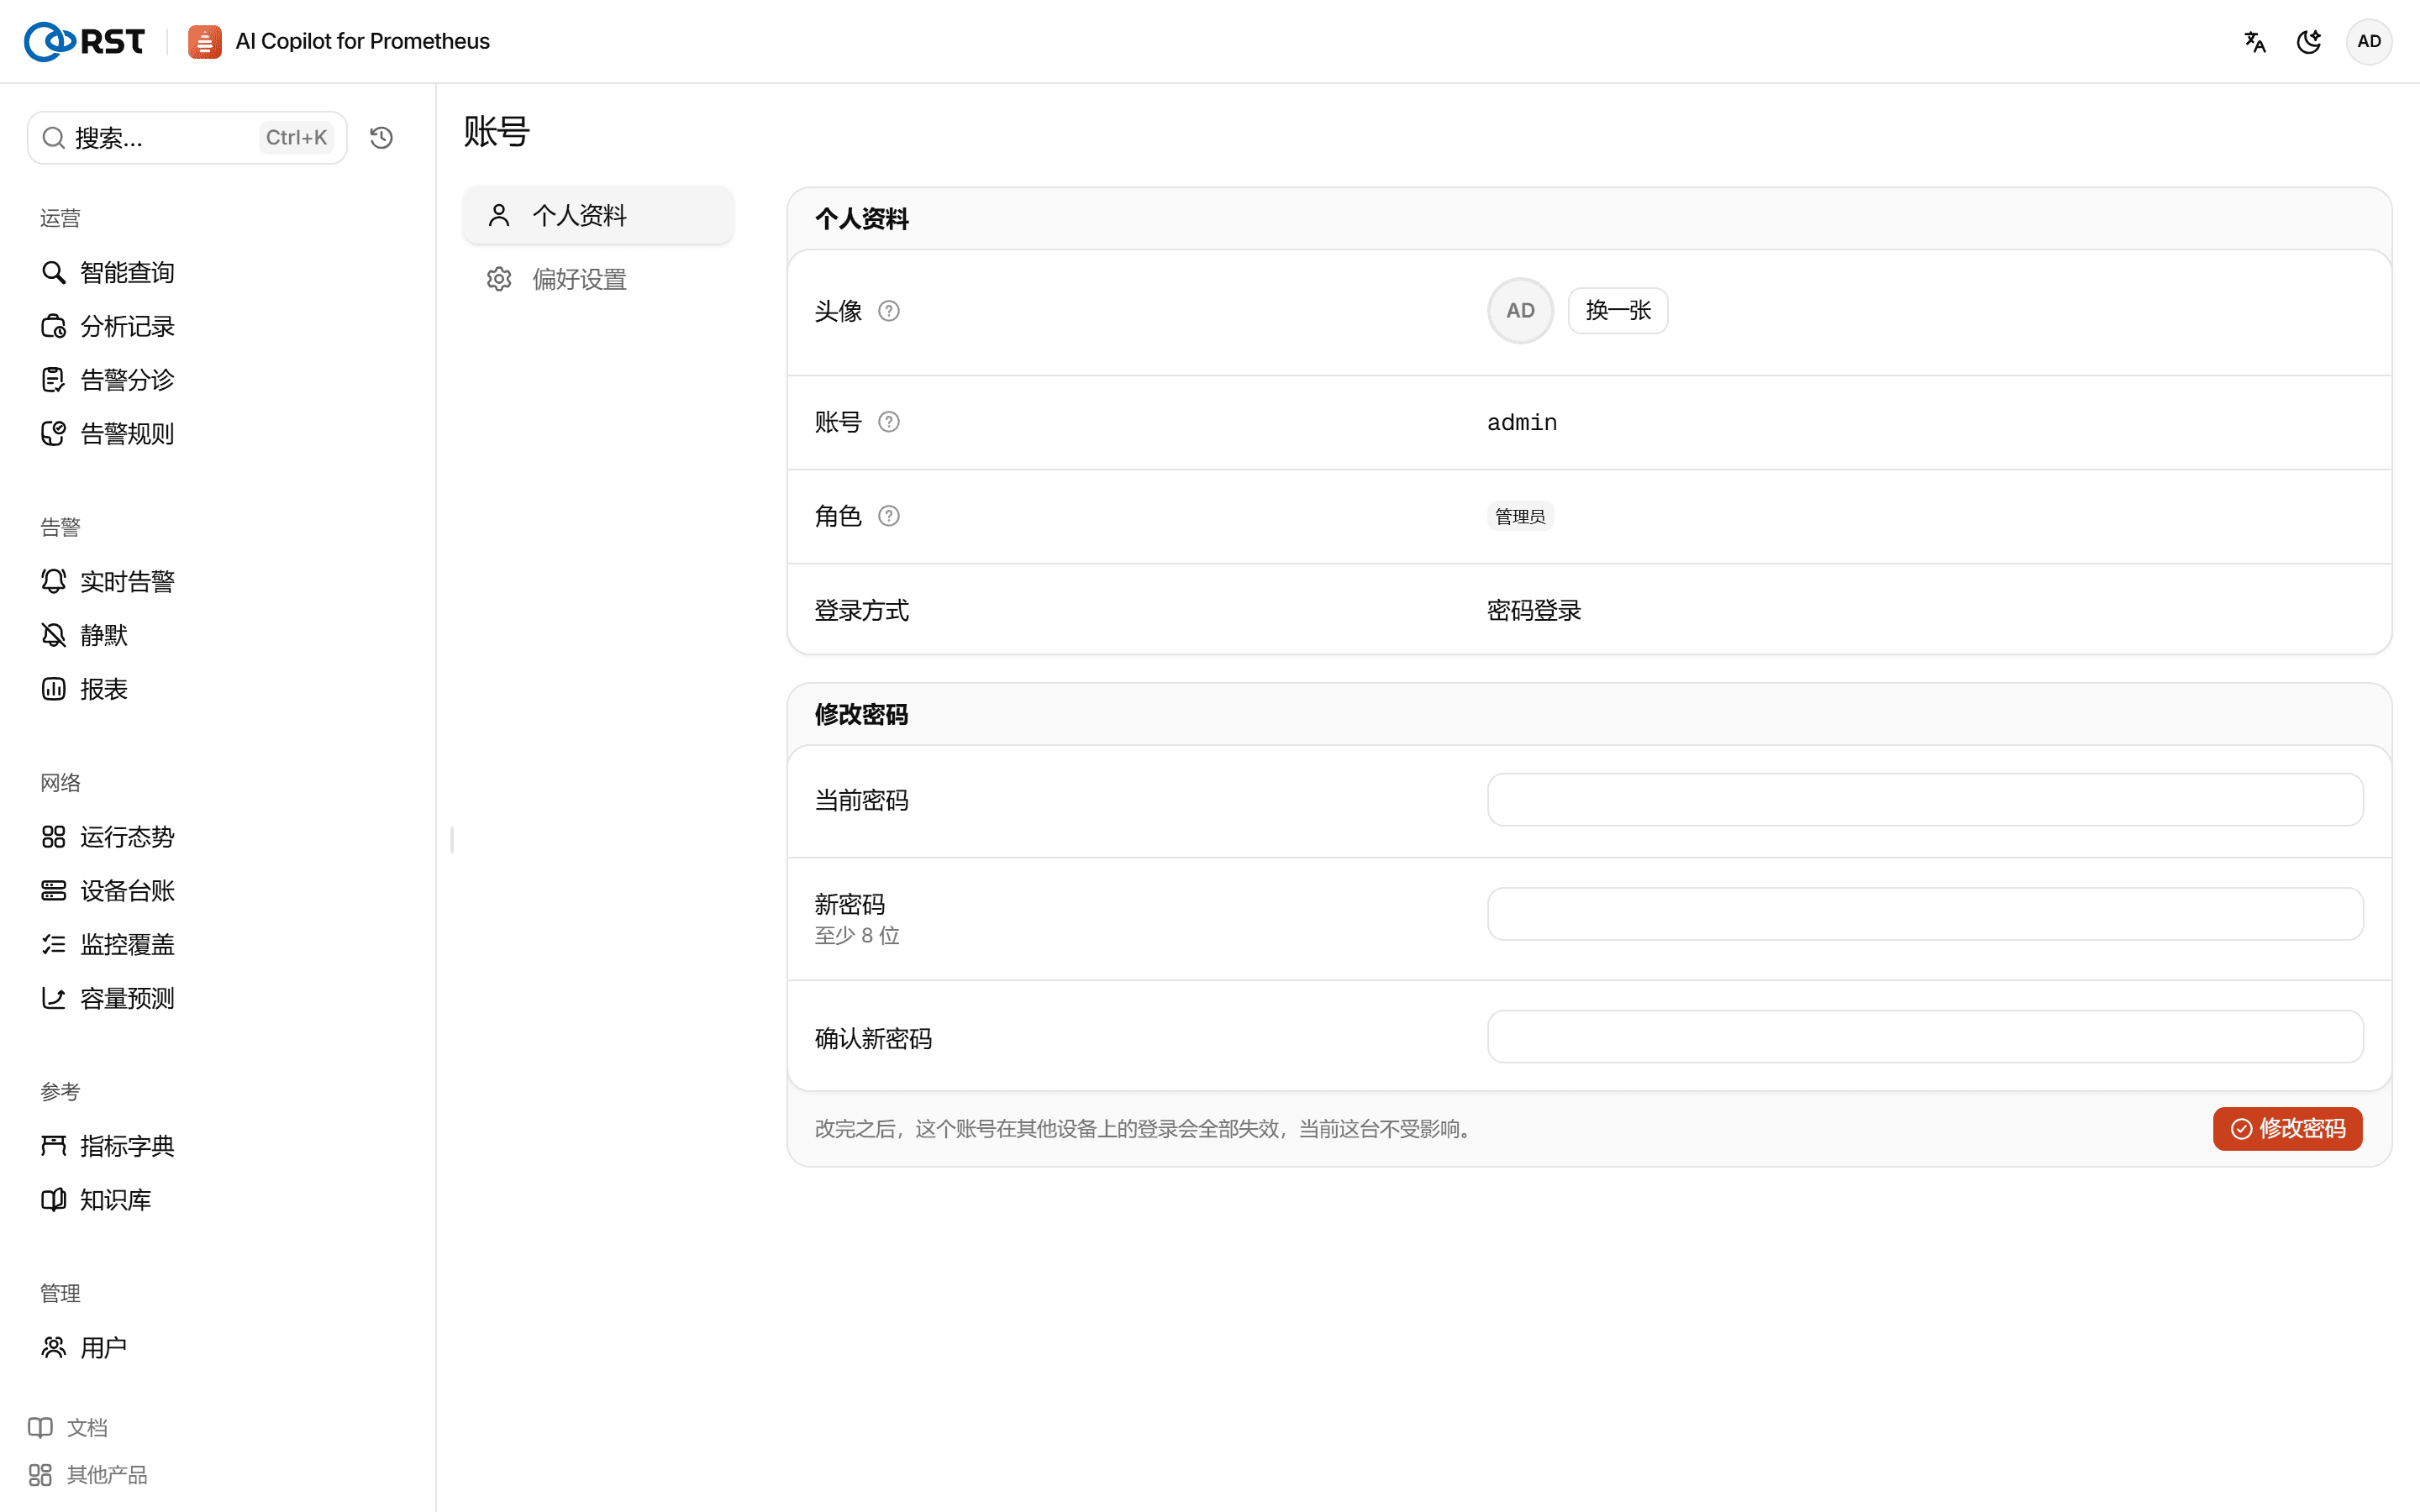Open 实时告警 in the sidebar
The height and width of the screenshot is (1512, 2420).
click(108, 581)
